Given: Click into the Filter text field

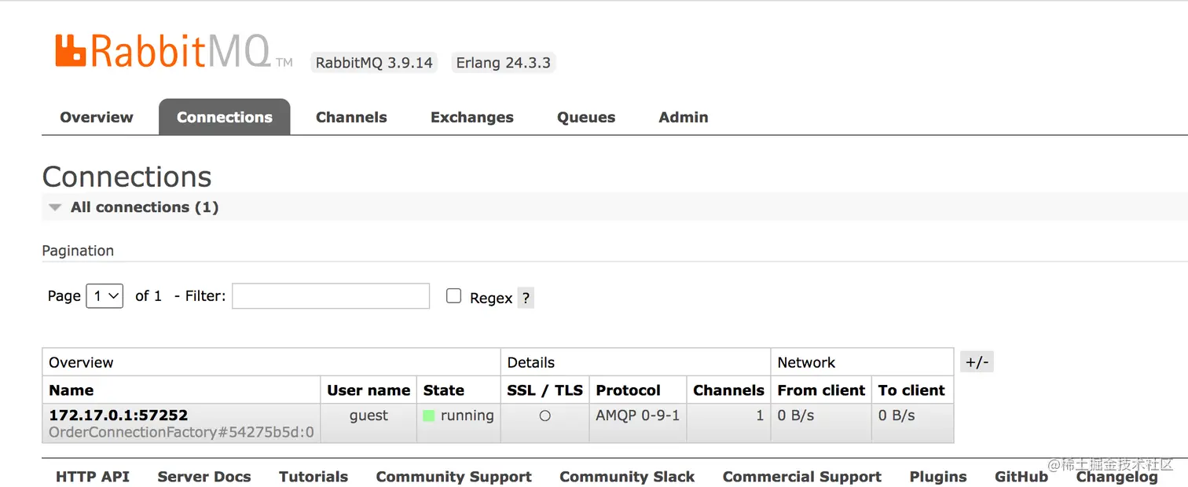Looking at the screenshot, I should click(331, 296).
